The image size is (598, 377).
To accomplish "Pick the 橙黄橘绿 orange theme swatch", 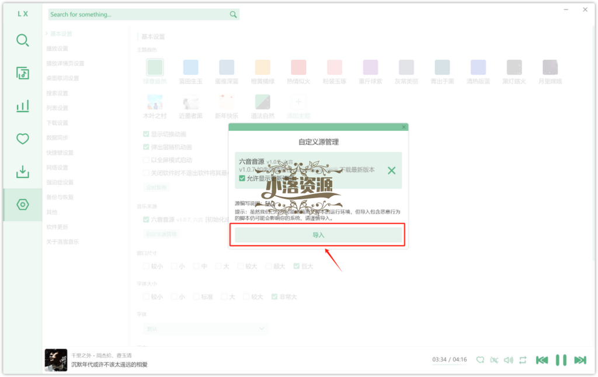I will click(262, 67).
